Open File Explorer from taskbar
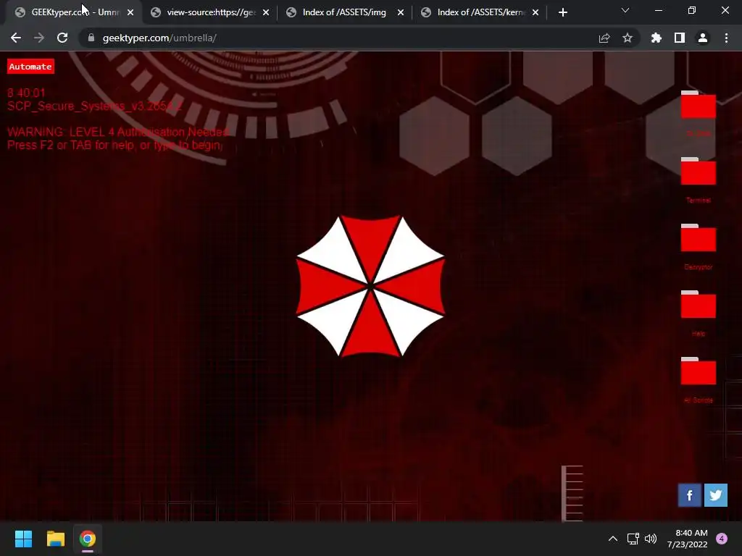The height and width of the screenshot is (556, 742). pyautogui.click(x=55, y=539)
